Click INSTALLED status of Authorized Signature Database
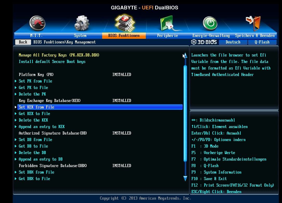The image size is (282, 203). [122, 133]
